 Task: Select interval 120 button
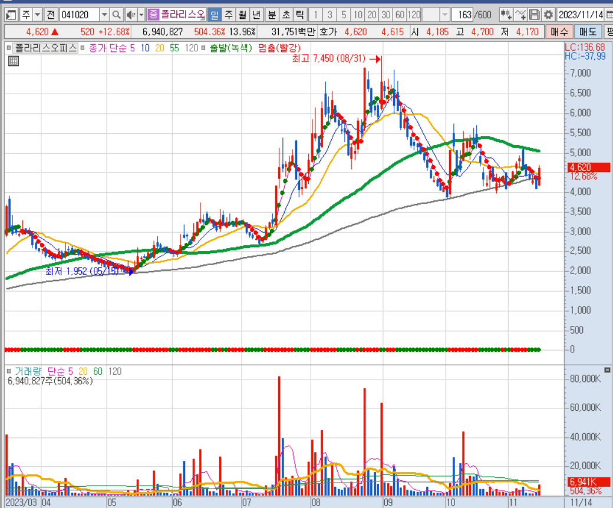point(414,15)
